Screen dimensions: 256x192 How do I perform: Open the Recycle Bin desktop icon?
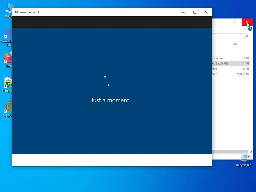[243, 163]
